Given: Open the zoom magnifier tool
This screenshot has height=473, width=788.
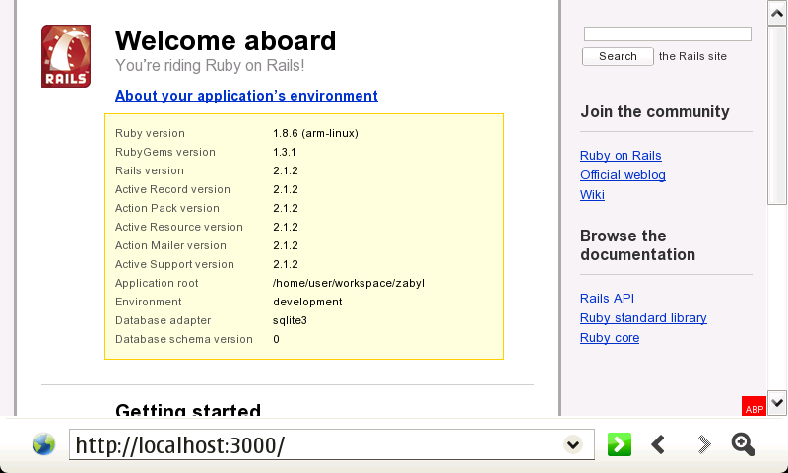Looking at the screenshot, I should click(744, 444).
